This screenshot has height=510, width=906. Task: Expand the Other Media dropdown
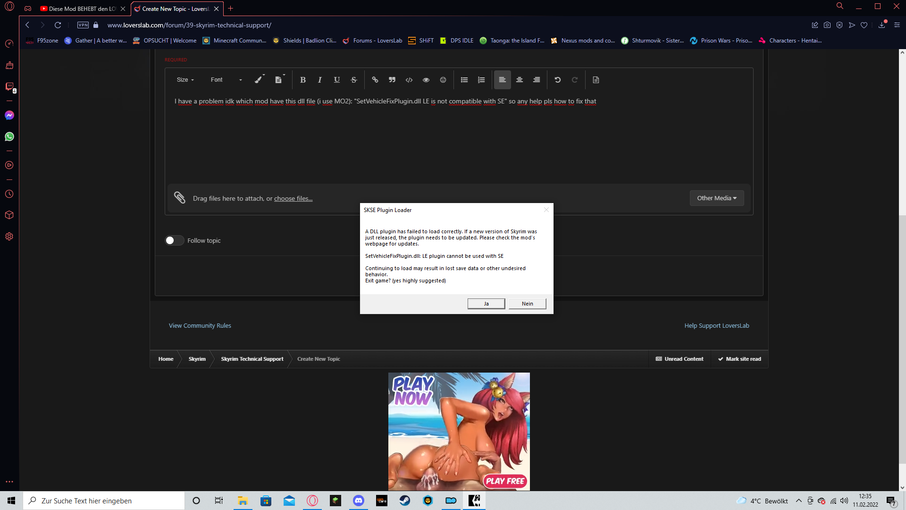[717, 198]
